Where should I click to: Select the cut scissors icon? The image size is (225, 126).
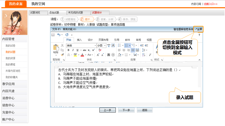click(62, 46)
